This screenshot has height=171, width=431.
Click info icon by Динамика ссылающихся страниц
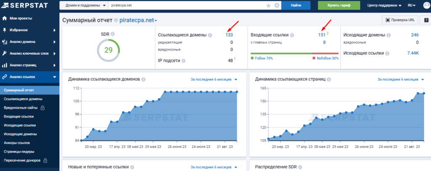pyautogui.click(x=328, y=80)
